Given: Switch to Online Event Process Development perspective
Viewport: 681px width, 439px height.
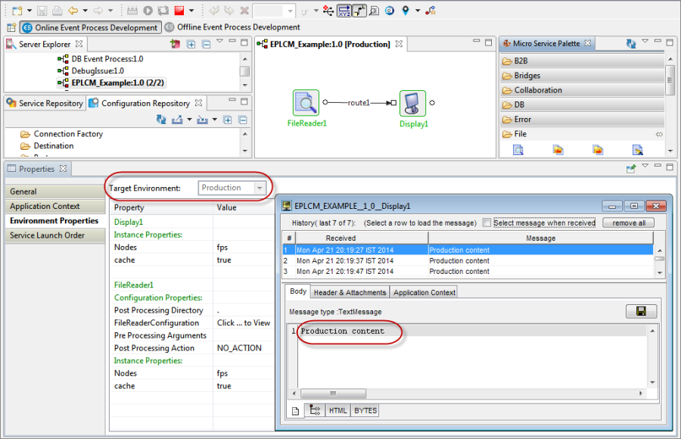Looking at the screenshot, I should [91, 27].
